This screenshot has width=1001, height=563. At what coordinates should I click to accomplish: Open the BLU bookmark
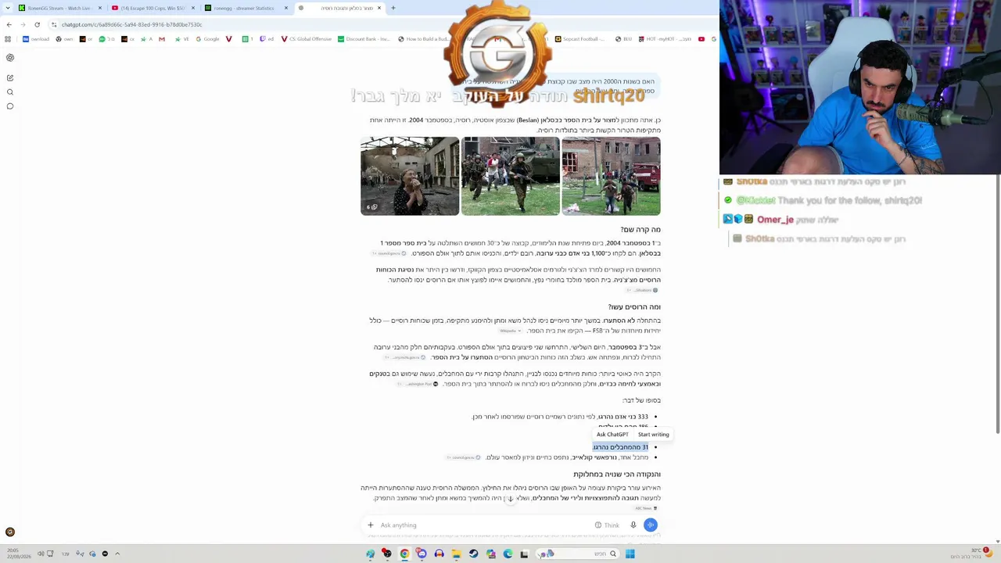[x=623, y=39]
